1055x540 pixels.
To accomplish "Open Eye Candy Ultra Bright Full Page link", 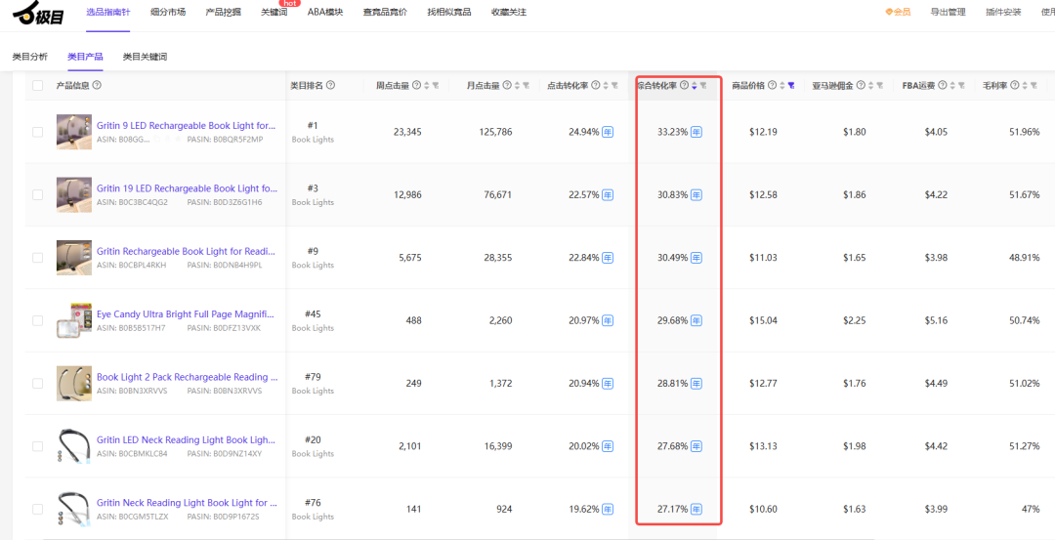I will 187,314.
